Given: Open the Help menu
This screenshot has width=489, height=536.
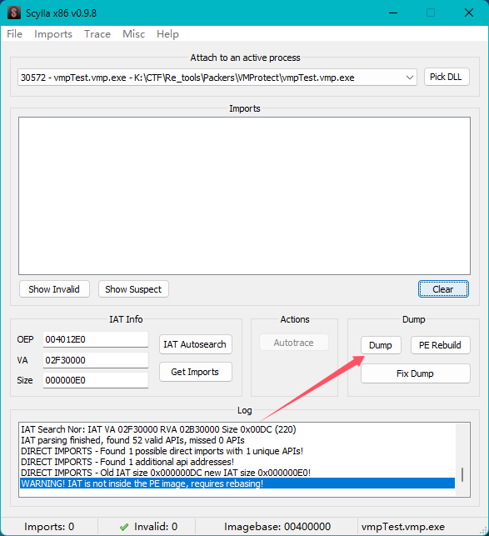Looking at the screenshot, I should [x=167, y=34].
